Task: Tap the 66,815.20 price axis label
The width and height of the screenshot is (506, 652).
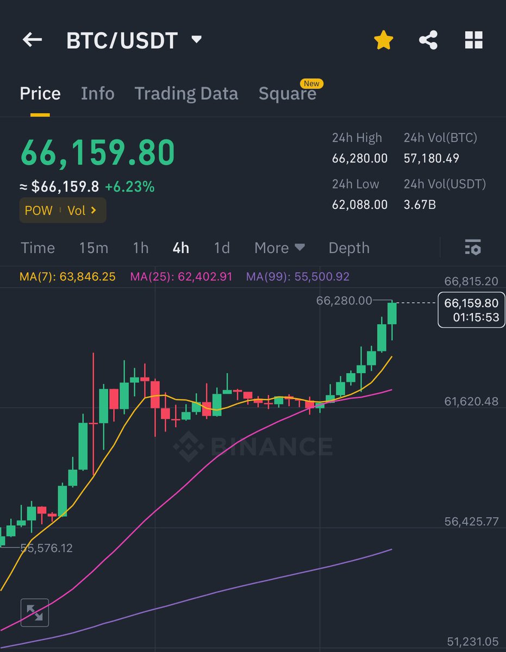Action: point(471,281)
